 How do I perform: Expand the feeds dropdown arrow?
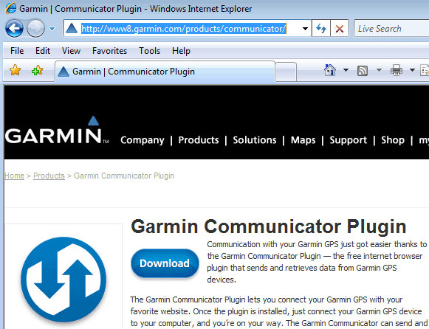379,70
